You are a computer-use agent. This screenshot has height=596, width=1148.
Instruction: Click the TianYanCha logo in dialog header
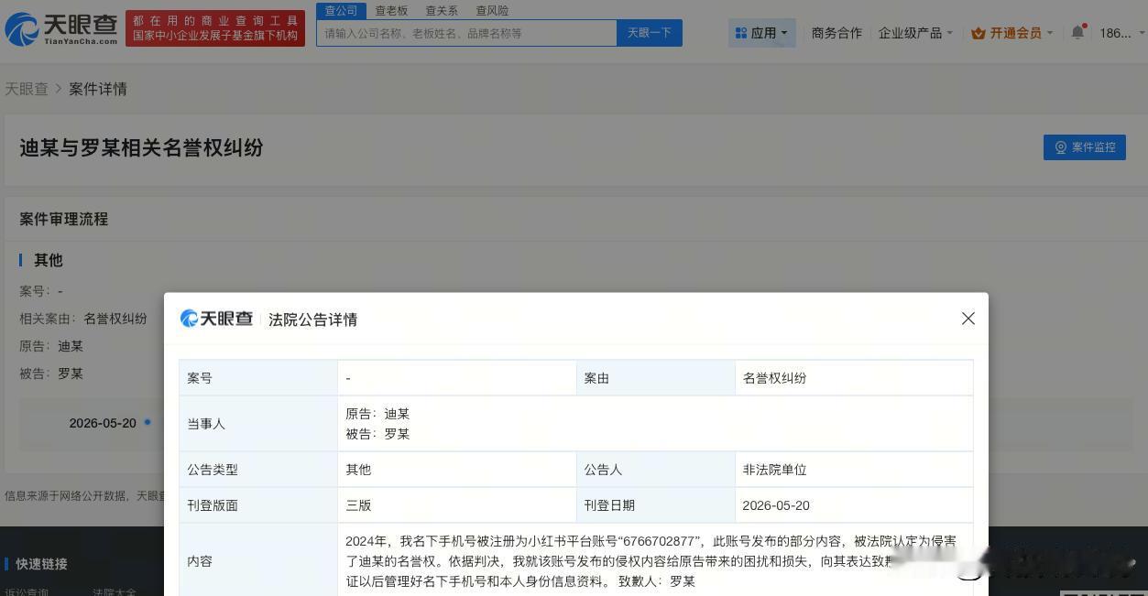coord(217,319)
